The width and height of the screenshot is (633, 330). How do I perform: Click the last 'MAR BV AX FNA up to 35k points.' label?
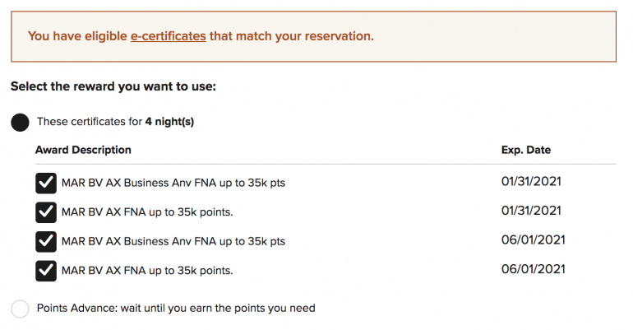click(147, 270)
